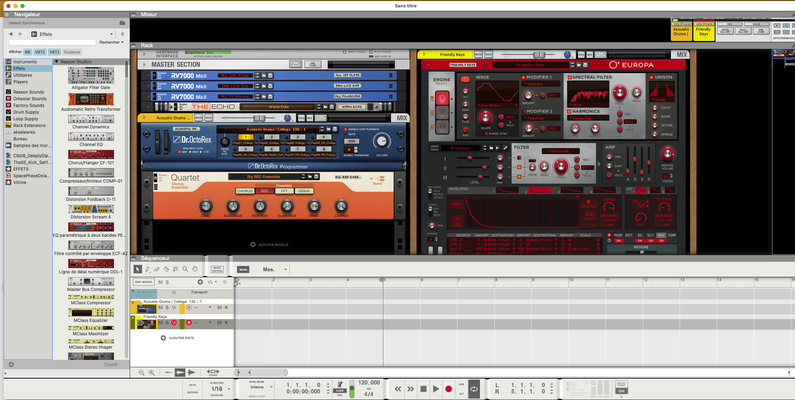This screenshot has height=400, width=795.
Task: Select the Hand tool in the sequencer toolbar
Action: click(x=194, y=269)
